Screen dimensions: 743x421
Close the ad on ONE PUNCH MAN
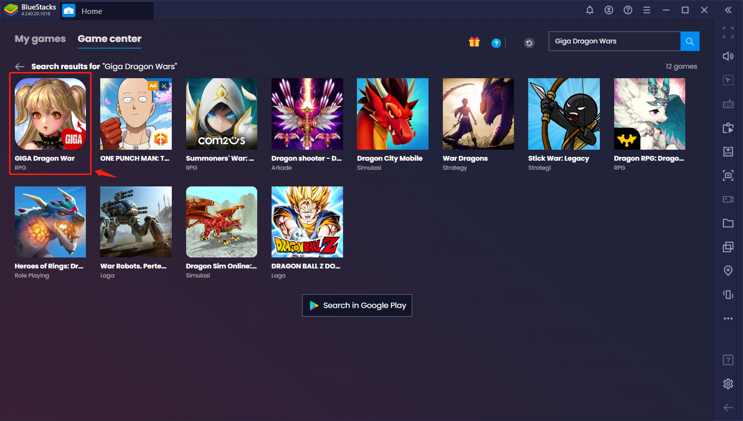coord(164,86)
